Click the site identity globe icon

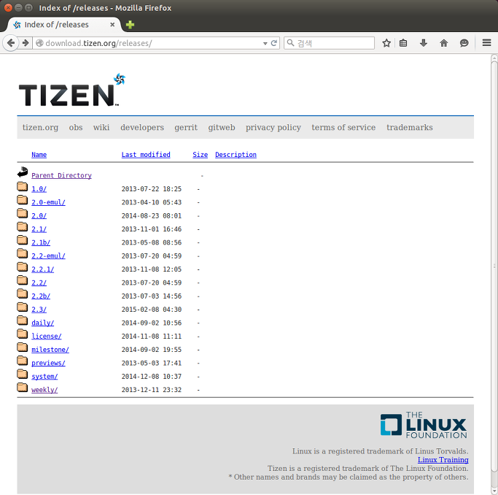(39, 43)
